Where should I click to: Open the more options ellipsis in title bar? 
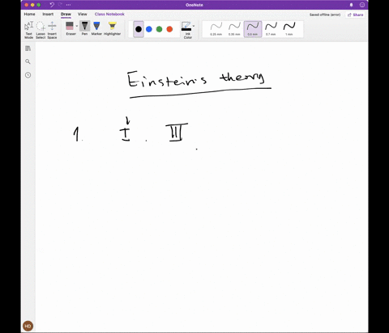coord(68,5)
